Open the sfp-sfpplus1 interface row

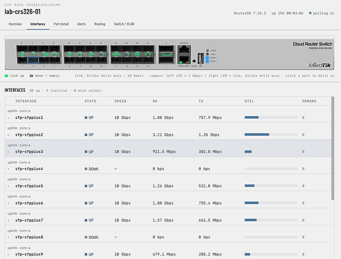point(168,114)
